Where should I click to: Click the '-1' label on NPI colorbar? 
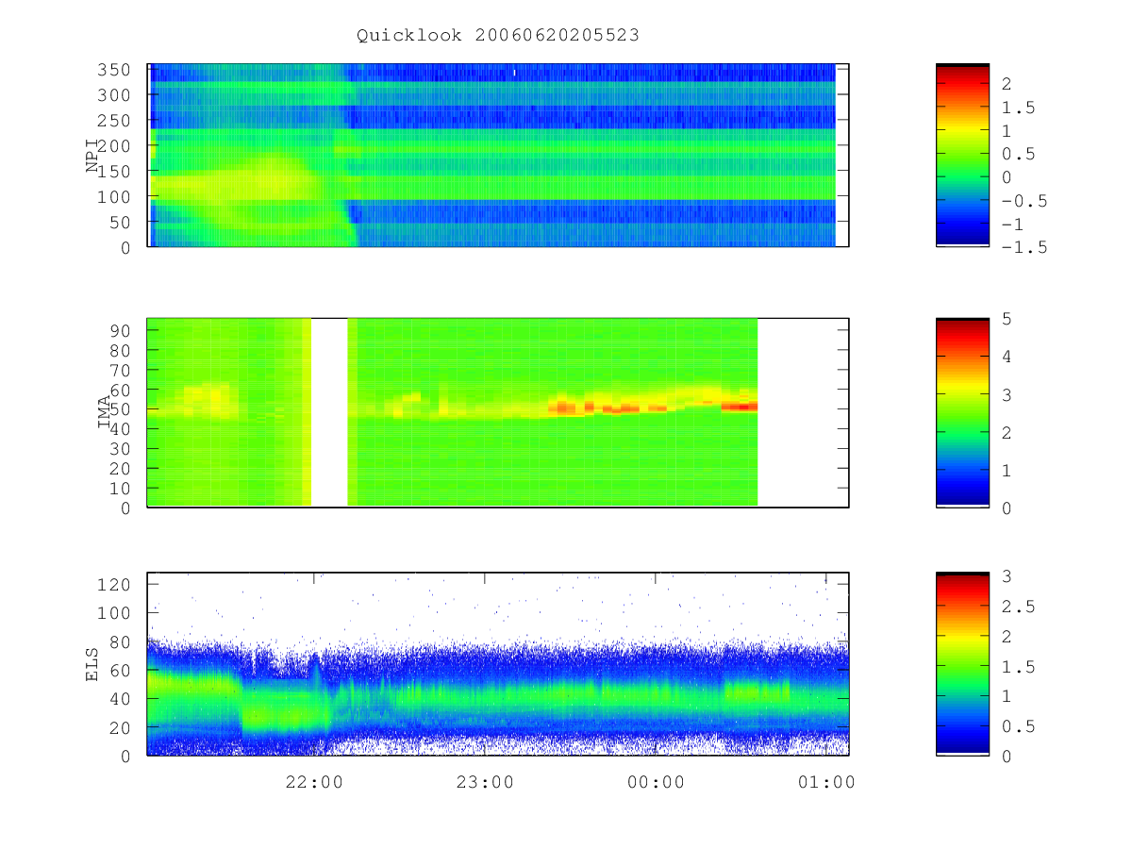1013,225
